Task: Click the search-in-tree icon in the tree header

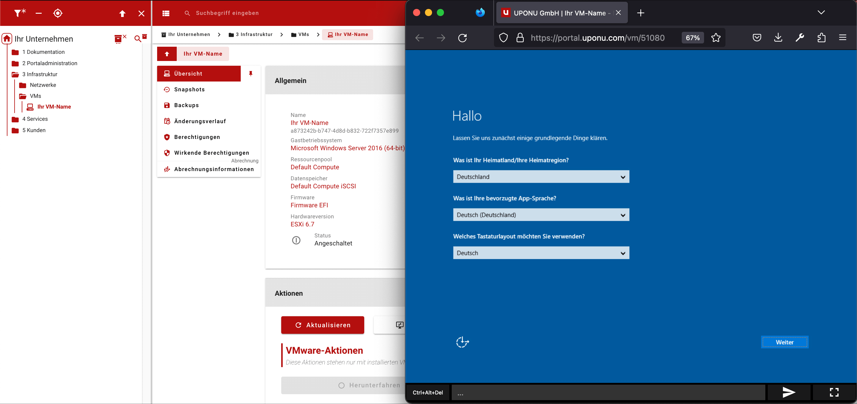Action: click(140, 38)
